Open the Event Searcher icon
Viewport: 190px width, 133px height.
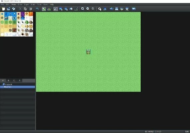117,9
